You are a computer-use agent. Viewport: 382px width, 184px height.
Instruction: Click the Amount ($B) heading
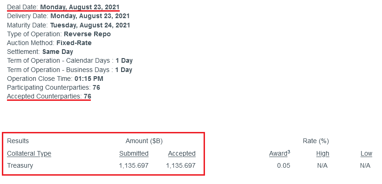(x=144, y=141)
